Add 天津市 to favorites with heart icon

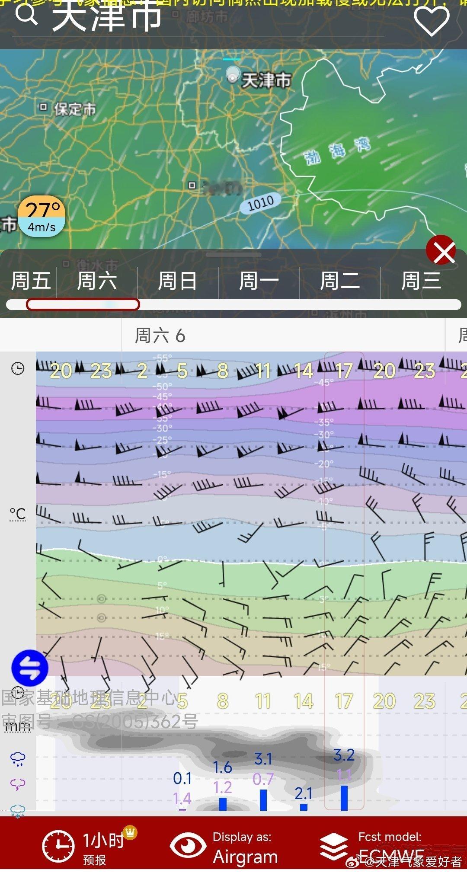432,20
